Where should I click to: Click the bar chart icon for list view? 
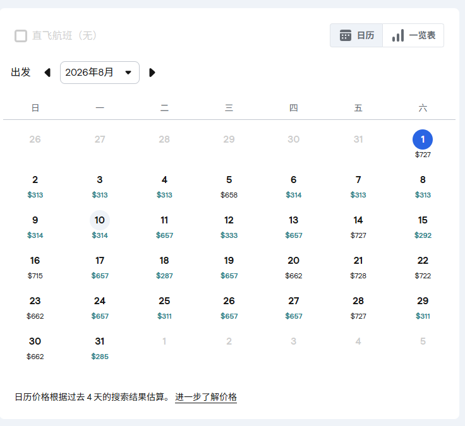(x=398, y=35)
